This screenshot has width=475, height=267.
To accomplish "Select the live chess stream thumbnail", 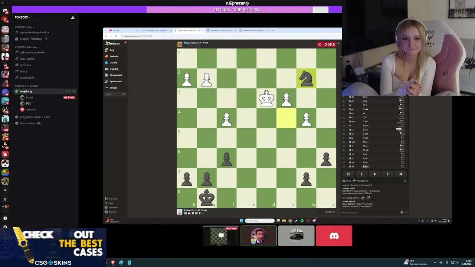I will tap(221, 236).
